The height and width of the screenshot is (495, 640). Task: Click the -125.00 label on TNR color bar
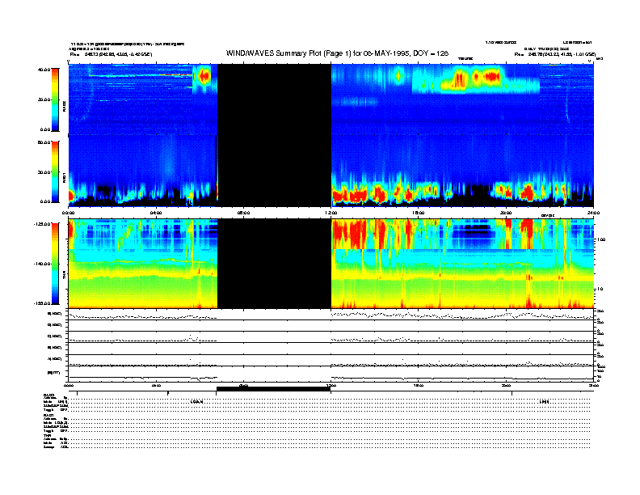pos(43,224)
